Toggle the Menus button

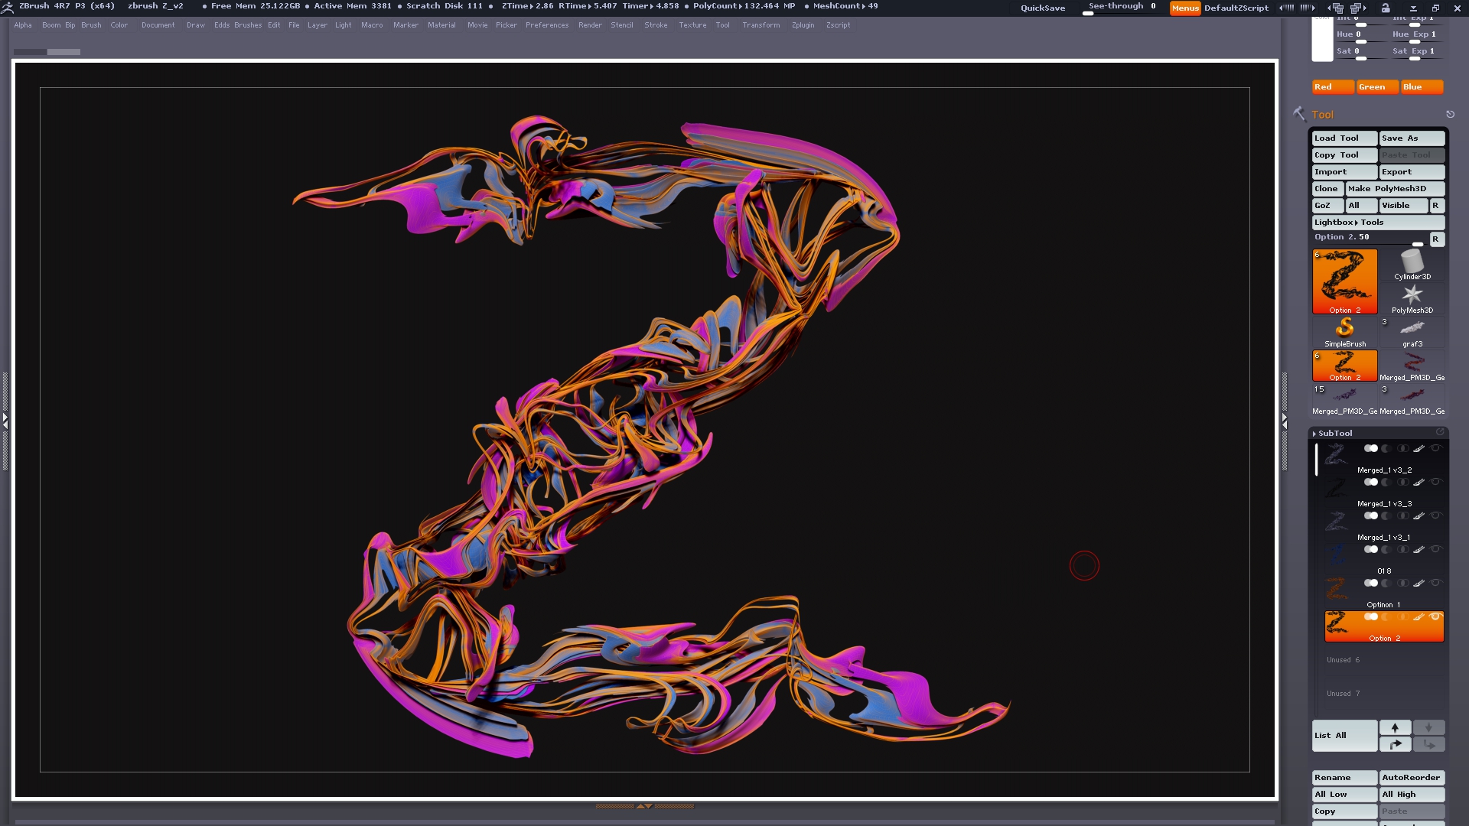(1184, 8)
